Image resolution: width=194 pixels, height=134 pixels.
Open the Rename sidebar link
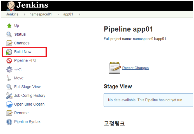tap(21, 113)
